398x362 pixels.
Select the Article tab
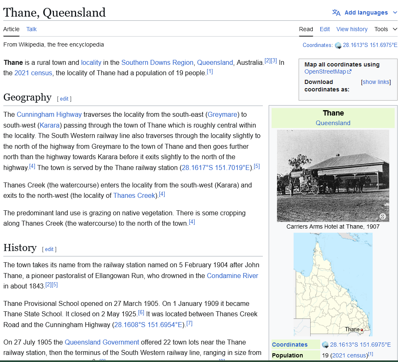click(x=11, y=29)
